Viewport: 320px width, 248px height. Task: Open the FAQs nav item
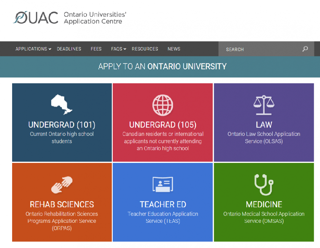117,49
